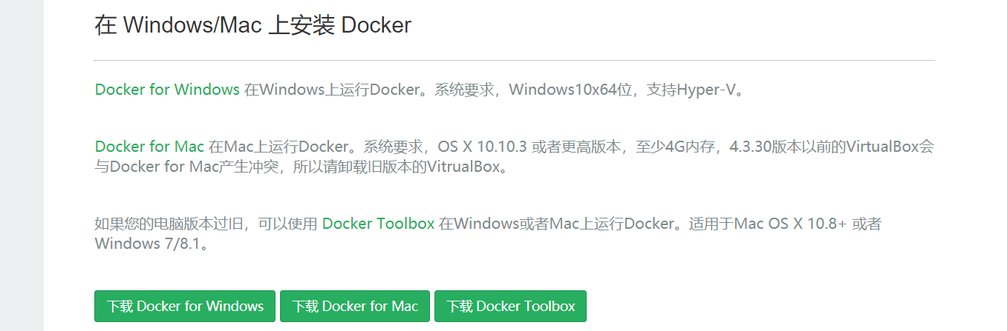Click the Windows 7/8.1 text

point(148,244)
